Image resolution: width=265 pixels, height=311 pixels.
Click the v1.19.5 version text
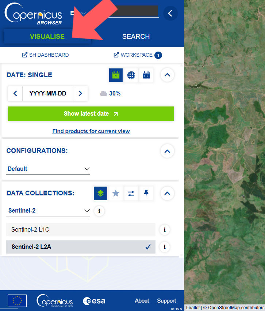pos(176,309)
